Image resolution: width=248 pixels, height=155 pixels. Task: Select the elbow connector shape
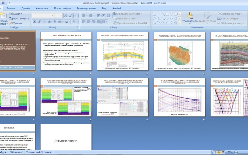point(159,19)
